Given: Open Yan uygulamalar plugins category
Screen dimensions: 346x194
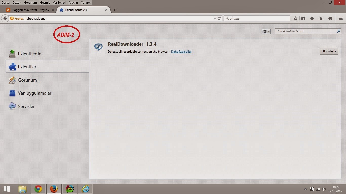Looking at the screenshot, I should coord(34,93).
